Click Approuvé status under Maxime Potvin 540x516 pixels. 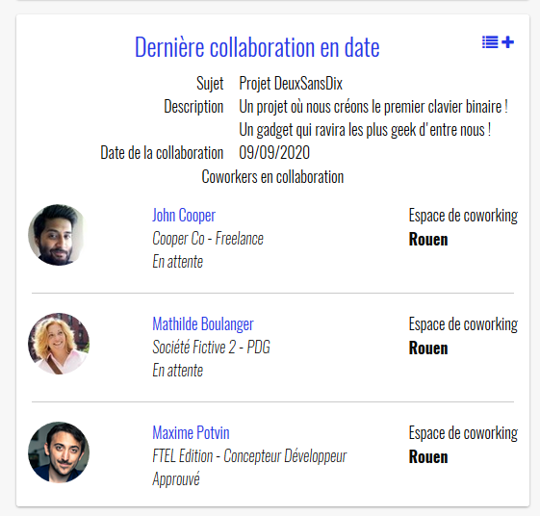point(176,479)
